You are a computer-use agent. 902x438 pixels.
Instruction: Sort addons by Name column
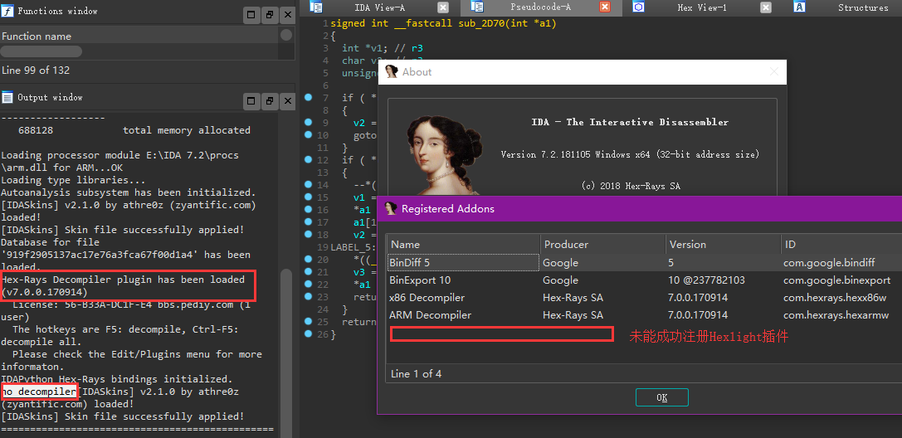[x=464, y=244]
